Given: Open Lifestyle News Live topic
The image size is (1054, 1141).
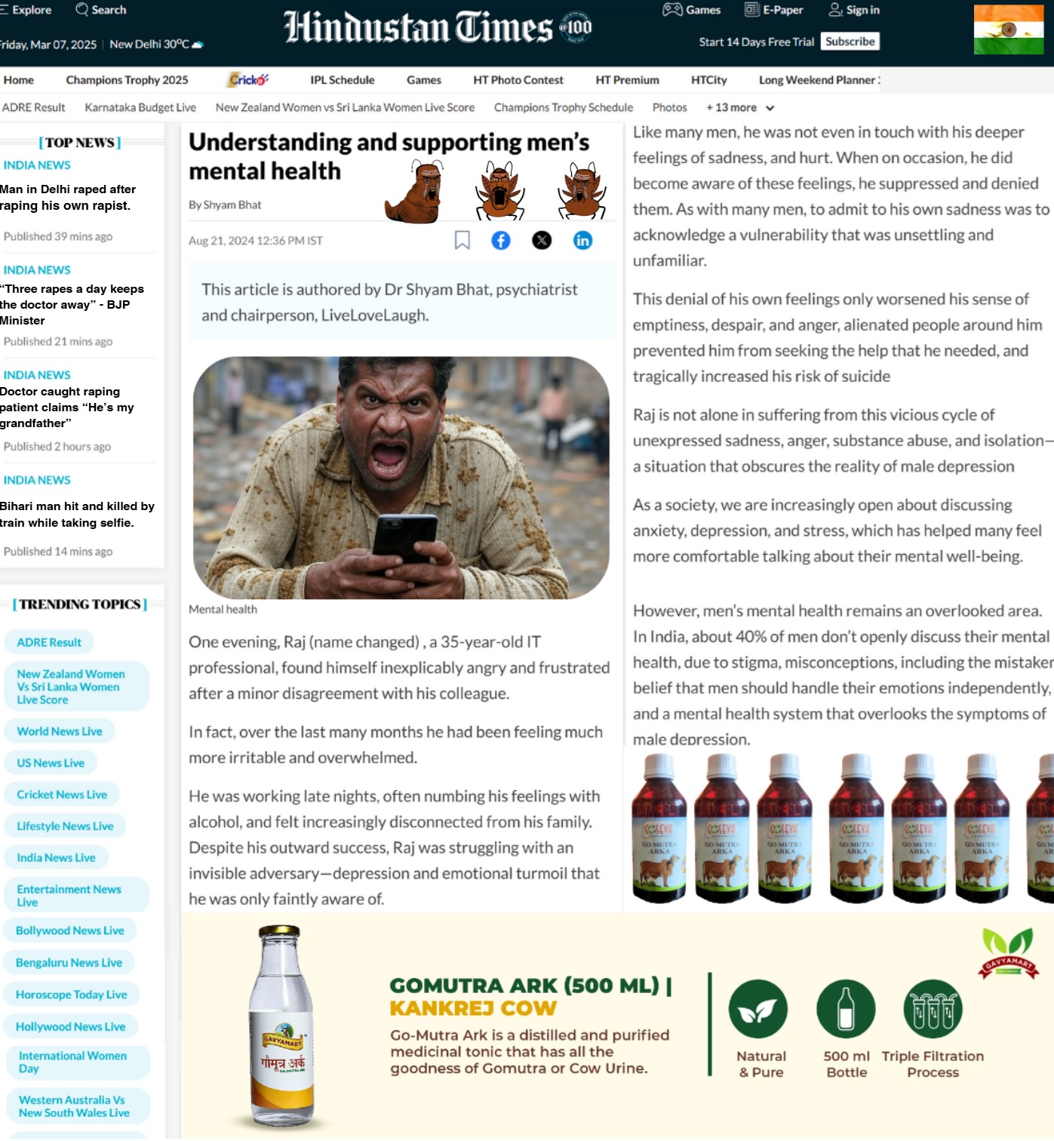Looking at the screenshot, I should point(65,826).
